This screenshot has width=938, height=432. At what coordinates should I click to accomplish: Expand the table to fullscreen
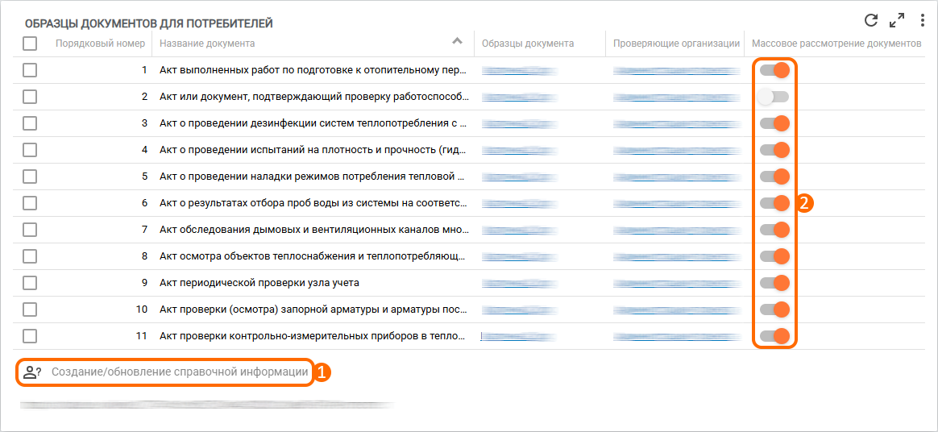point(897,21)
